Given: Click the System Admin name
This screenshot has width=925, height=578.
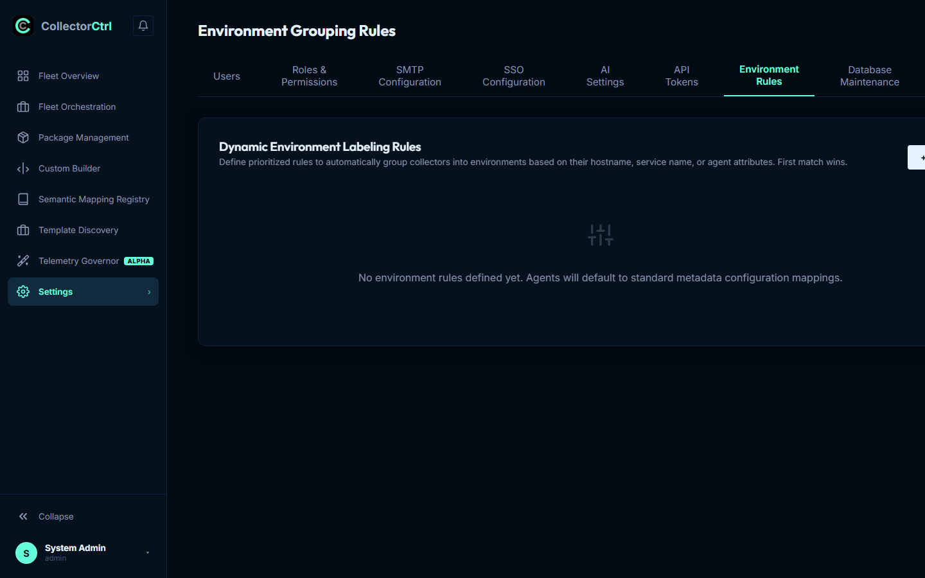Looking at the screenshot, I should pos(75,548).
